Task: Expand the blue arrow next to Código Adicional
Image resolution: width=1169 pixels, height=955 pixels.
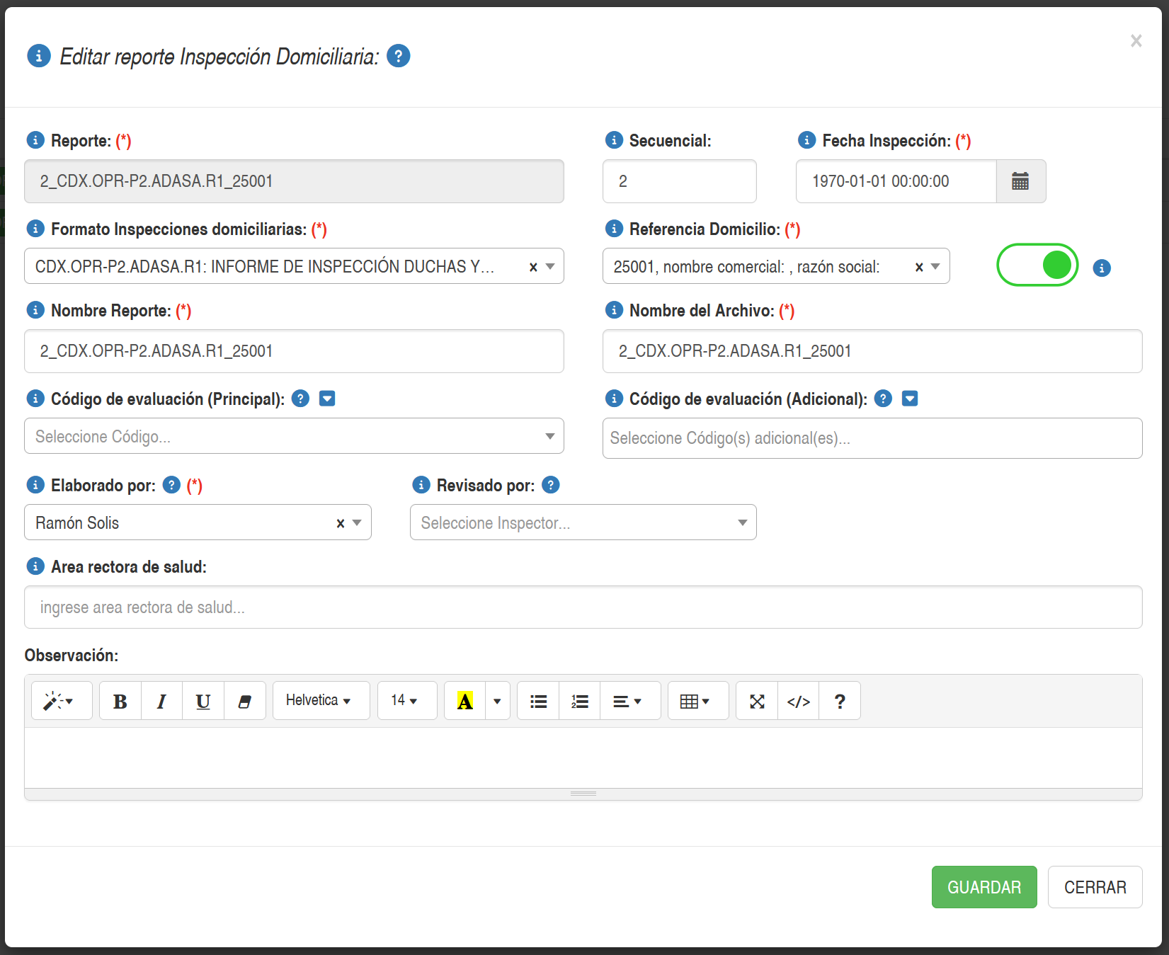Action: coord(910,399)
